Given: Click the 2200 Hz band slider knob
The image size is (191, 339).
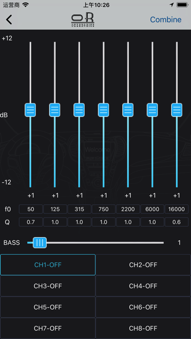Looking at the screenshot, I should (x=128, y=110).
